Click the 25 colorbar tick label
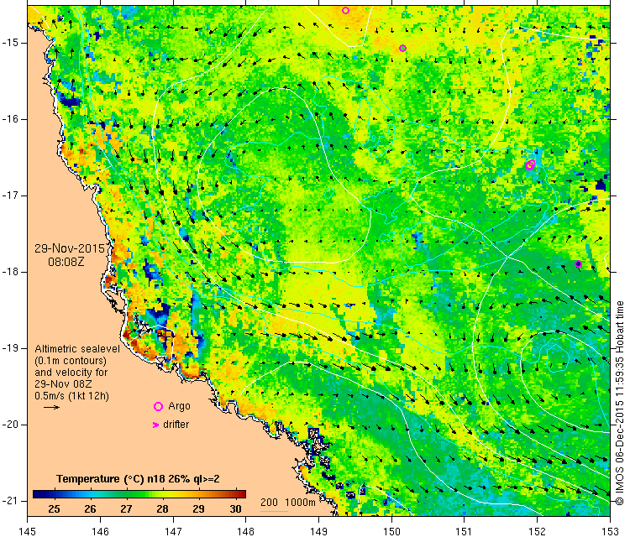 (x=55, y=509)
